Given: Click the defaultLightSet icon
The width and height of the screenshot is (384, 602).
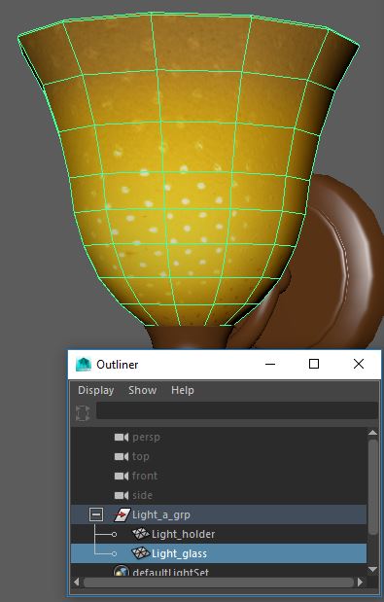Looking at the screenshot, I should point(122,571).
